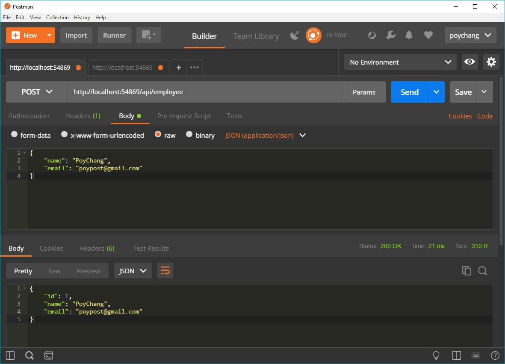This screenshot has height=364, width=505.
Task: Select the raw body option
Action: (158, 134)
